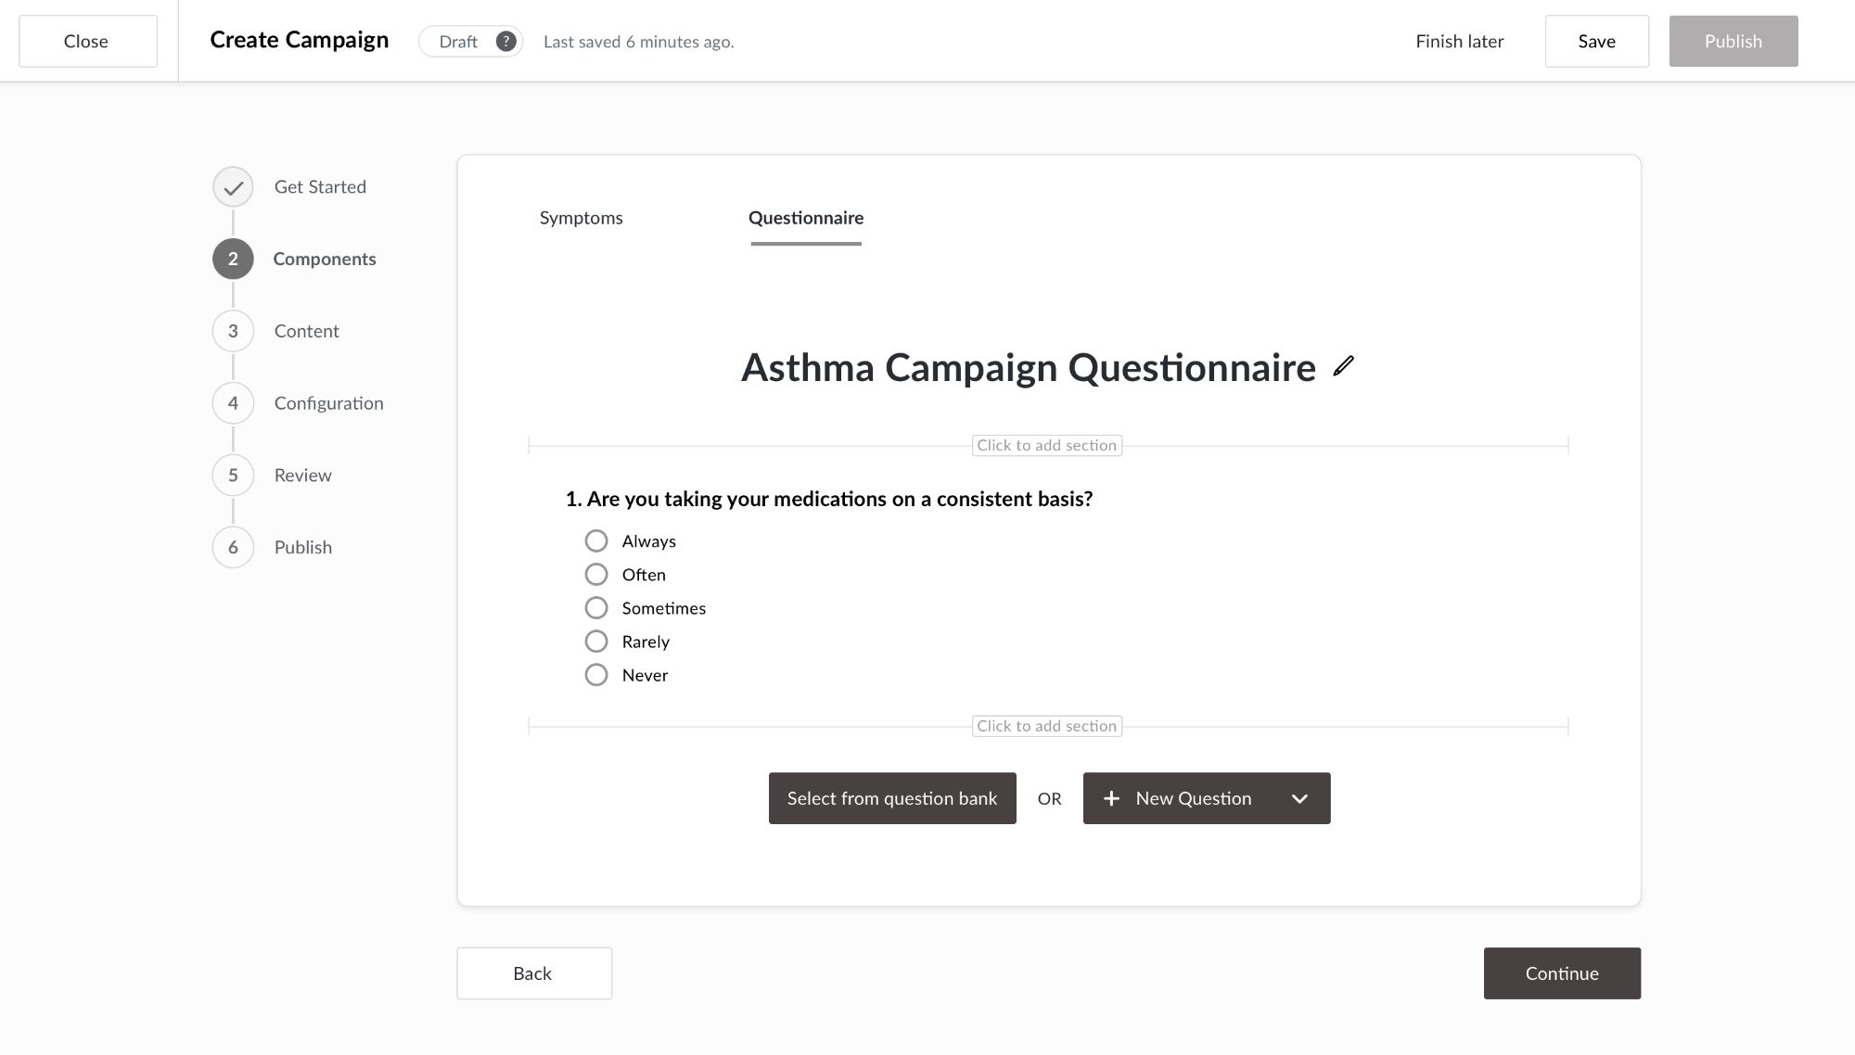
Task: Jump to step 4 Configuration circle
Action: pyautogui.click(x=233, y=403)
